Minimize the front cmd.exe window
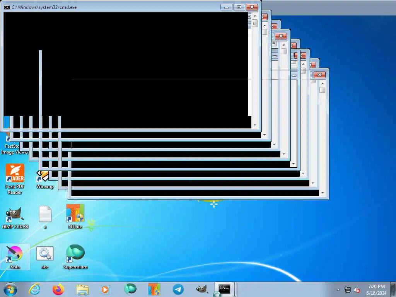Screen dimensions: 396x297 point(226,7)
